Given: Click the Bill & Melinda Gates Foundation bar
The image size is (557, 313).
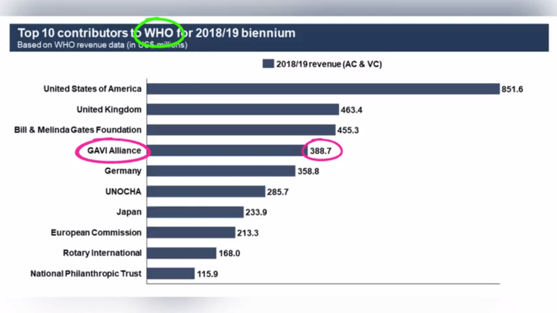Looking at the screenshot, I should click(241, 130).
